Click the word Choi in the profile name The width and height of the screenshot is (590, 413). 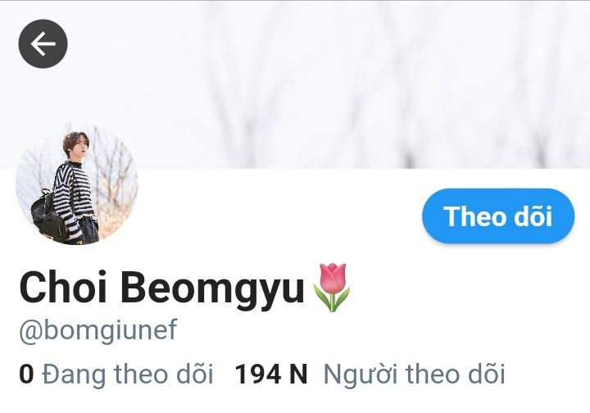tap(63, 287)
